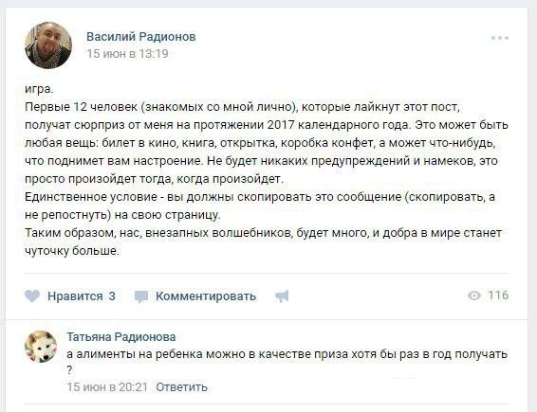
Task: Click the views count 116
Action: click(x=498, y=296)
